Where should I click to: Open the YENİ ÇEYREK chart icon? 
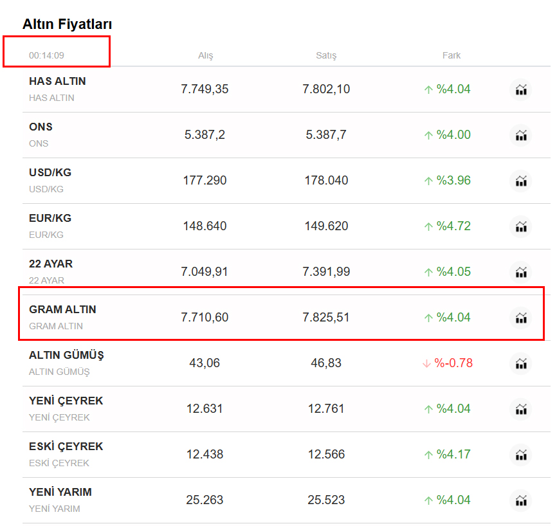coord(521,409)
